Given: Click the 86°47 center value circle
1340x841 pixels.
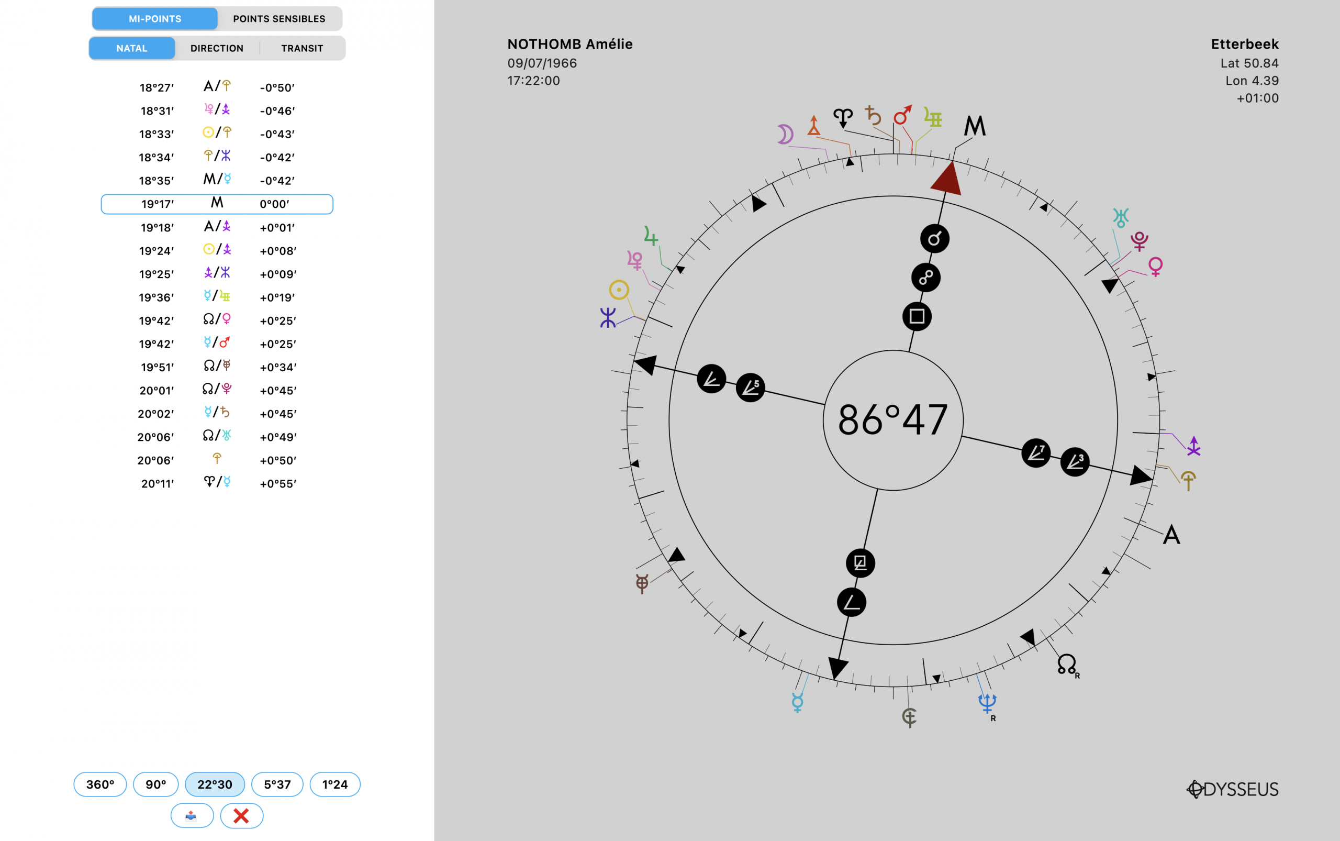Looking at the screenshot, I should 893,420.
